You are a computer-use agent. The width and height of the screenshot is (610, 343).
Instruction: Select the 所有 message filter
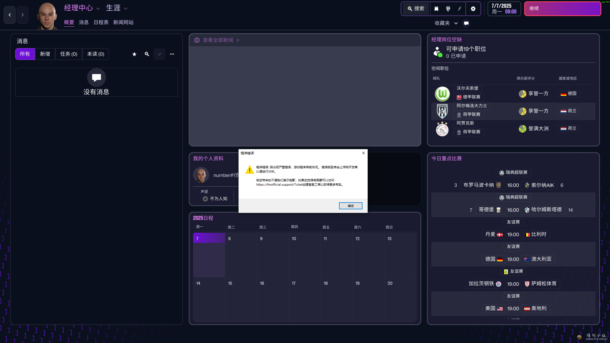pos(25,54)
